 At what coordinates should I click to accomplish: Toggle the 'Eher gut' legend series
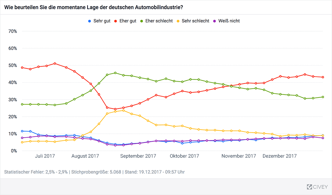point(128,21)
